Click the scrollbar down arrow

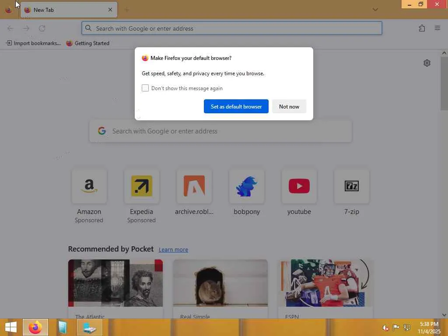click(444, 315)
